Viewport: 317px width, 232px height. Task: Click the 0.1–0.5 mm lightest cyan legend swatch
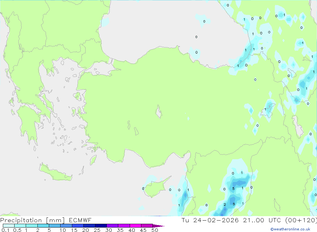[x=9, y=226]
